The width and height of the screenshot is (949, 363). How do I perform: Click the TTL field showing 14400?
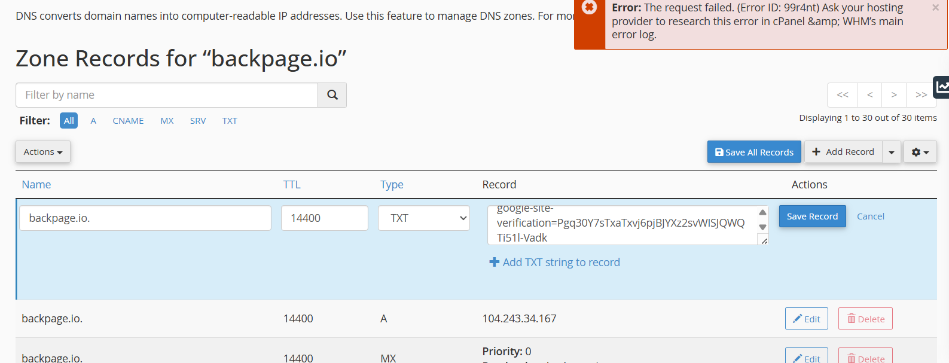[x=325, y=218]
